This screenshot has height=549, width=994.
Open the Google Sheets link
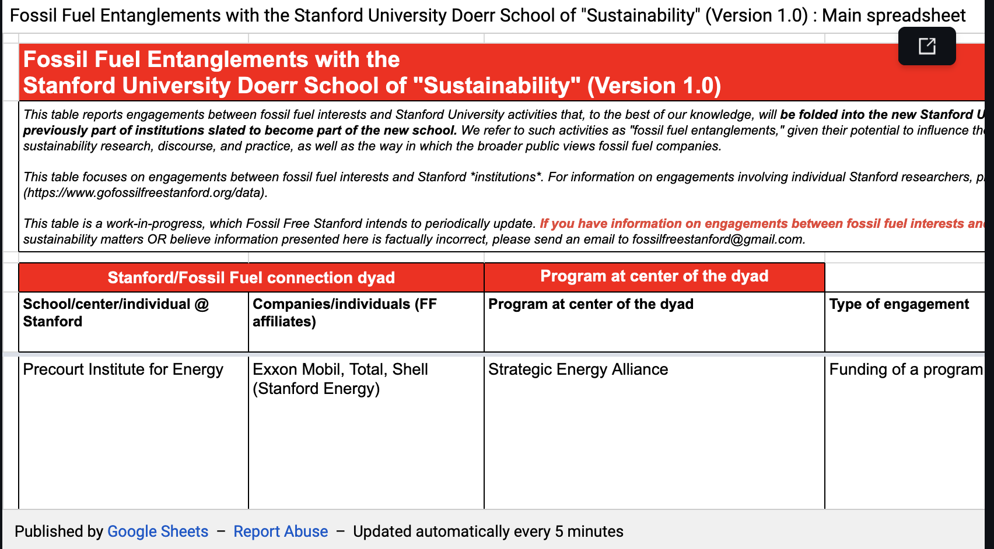coord(157,532)
